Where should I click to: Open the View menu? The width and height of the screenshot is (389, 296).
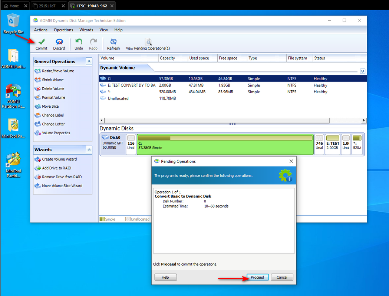(x=103, y=30)
